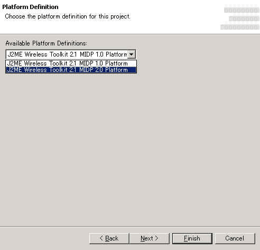Go to the previous wizard page with Back
260x250 pixels.
click(x=109, y=238)
